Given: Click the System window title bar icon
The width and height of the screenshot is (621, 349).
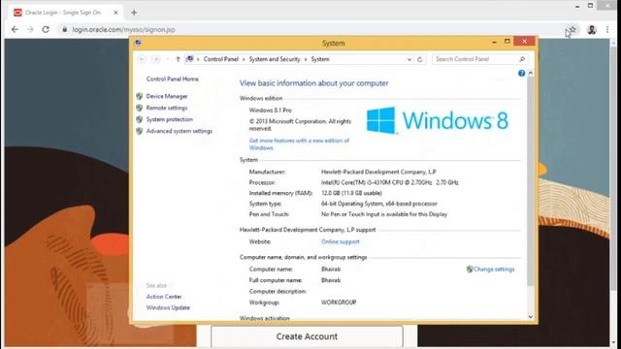Looking at the screenshot, I should tap(138, 43).
